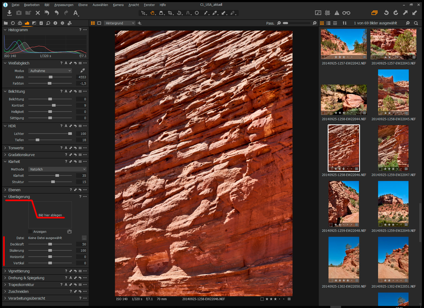Image resolution: width=424 pixels, height=308 pixels.
Task: Pick white balance with eyedropper icon
Action: pyautogui.click(x=83, y=70)
